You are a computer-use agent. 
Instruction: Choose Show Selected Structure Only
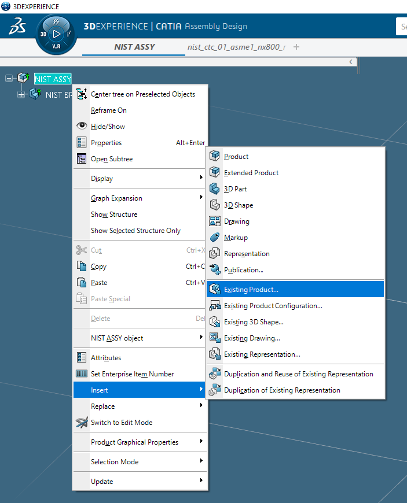coord(140,231)
